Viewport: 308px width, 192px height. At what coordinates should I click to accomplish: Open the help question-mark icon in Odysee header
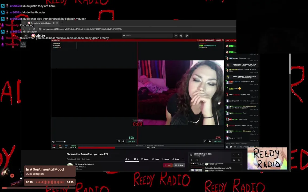[x=187, y=35]
